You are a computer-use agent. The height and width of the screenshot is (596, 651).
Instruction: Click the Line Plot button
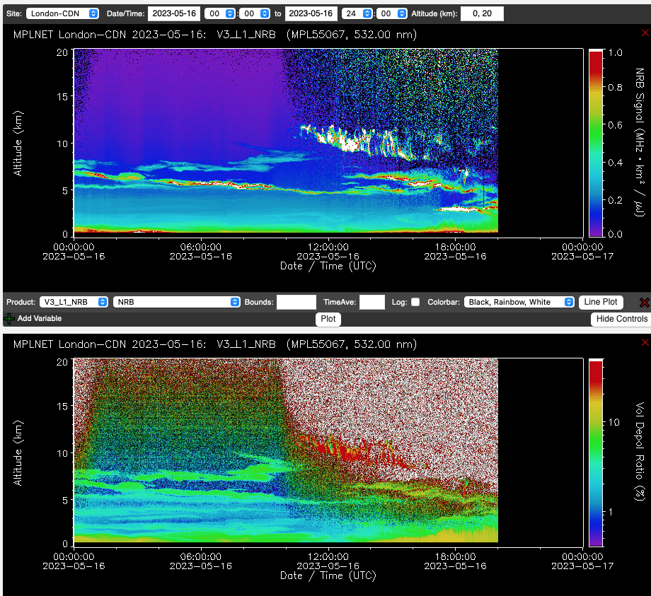(601, 302)
